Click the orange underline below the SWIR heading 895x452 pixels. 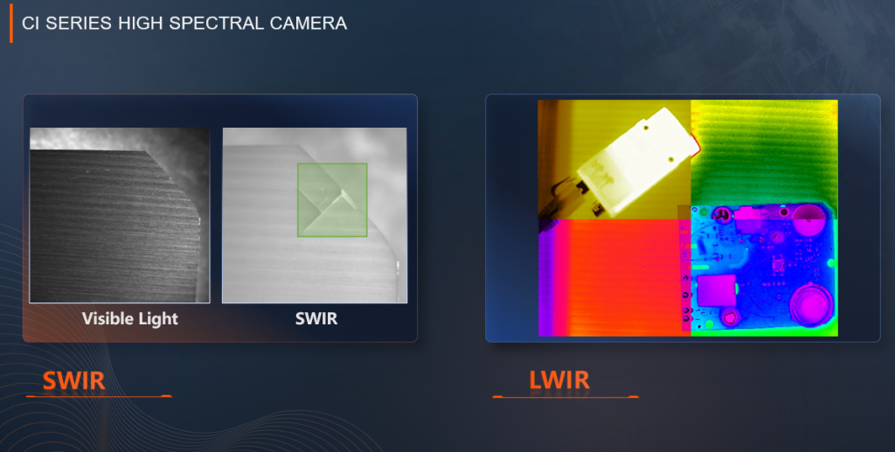(99, 395)
